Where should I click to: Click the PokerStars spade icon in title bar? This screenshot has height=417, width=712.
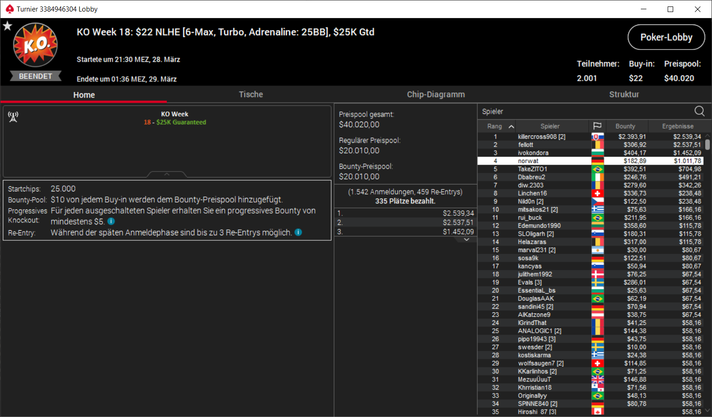(9, 9)
